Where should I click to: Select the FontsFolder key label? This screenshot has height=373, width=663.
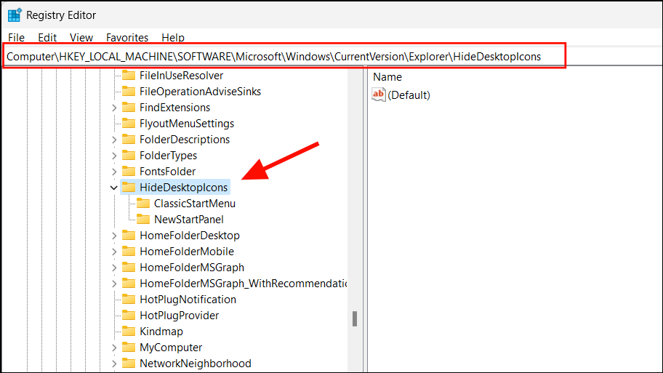click(x=167, y=172)
